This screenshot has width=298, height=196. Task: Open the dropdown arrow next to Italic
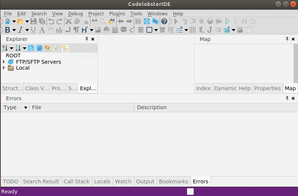click(x=27, y=30)
